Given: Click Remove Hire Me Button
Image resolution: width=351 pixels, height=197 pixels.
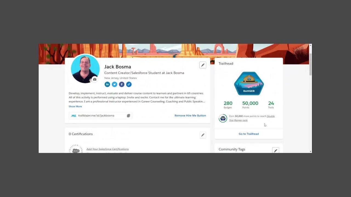Looking at the screenshot, I should click(190, 115).
